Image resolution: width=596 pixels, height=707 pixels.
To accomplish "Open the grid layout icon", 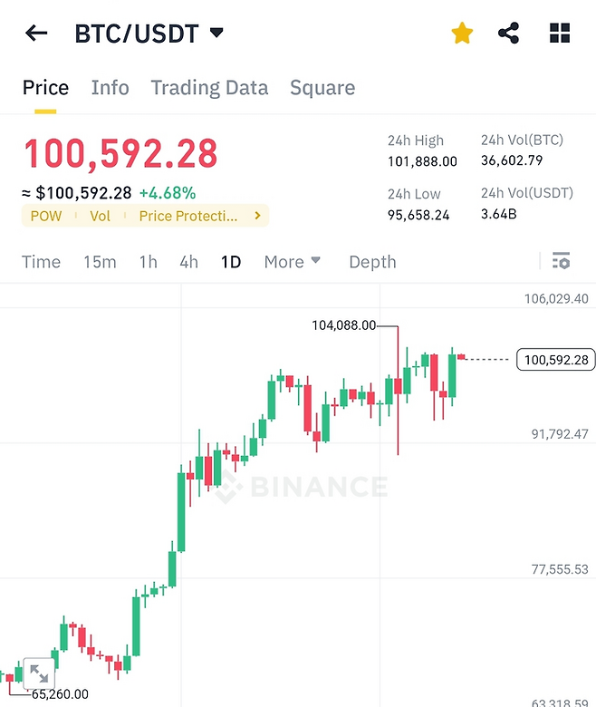I will click(x=560, y=34).
